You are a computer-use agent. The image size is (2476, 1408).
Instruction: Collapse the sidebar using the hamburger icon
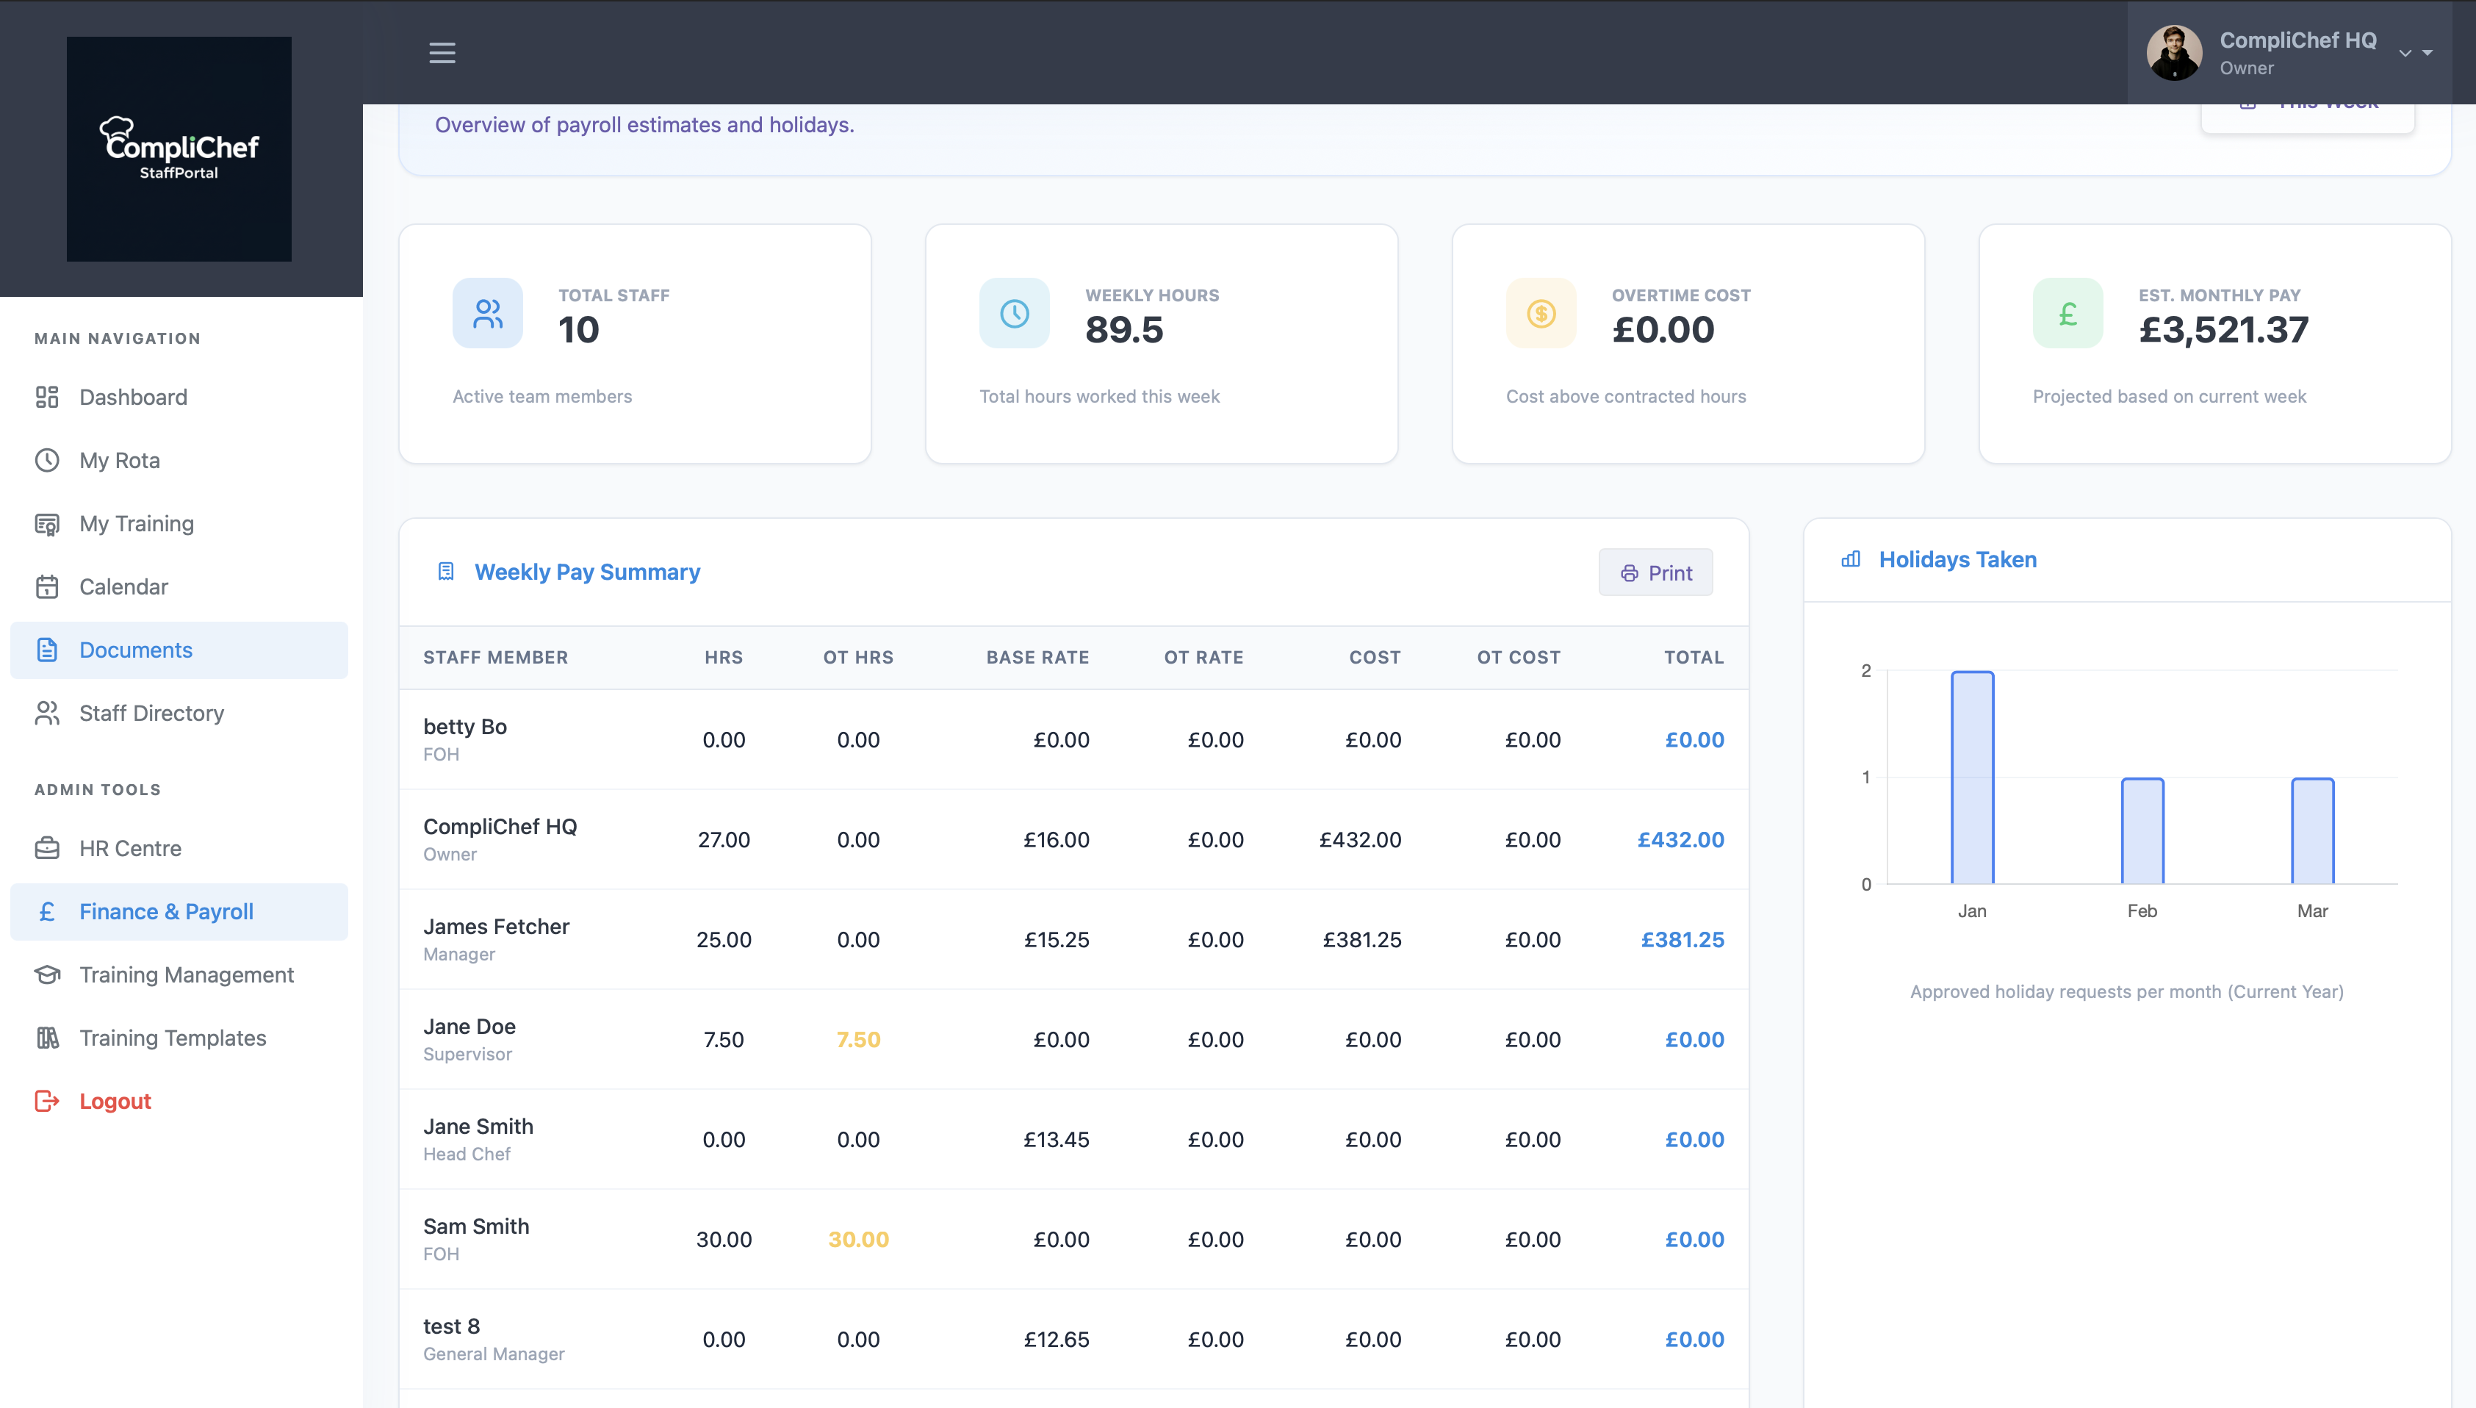(x=442, y=53)
